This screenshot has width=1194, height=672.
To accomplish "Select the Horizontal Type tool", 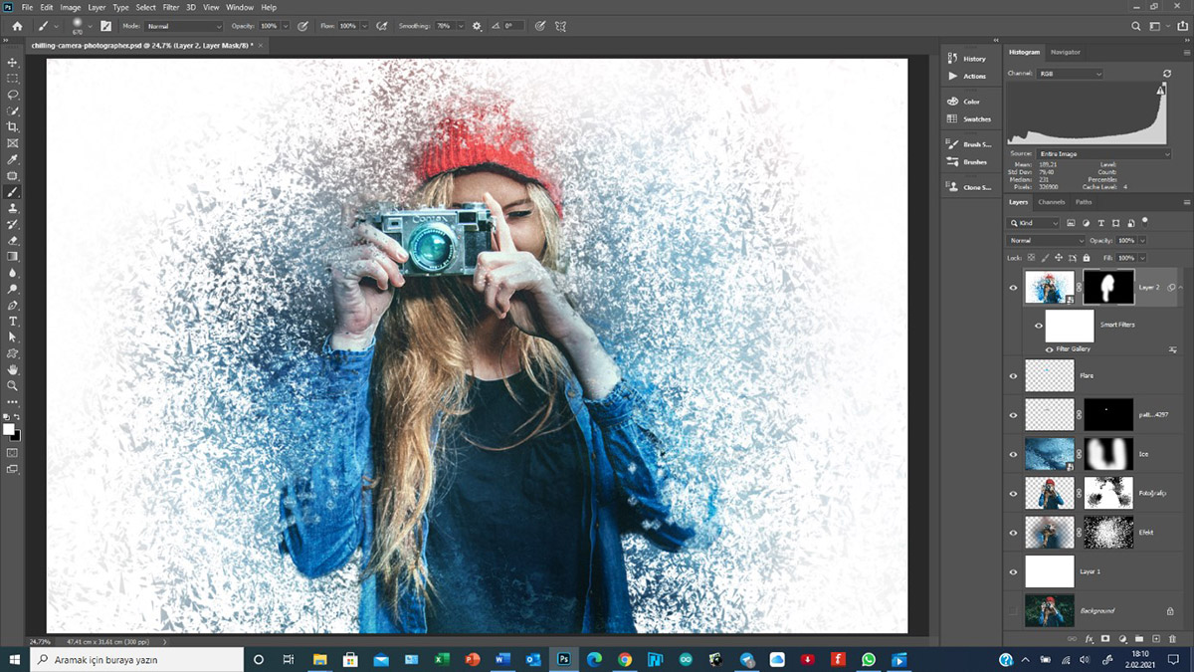I will pyautogui.click(x=13, y=322).
